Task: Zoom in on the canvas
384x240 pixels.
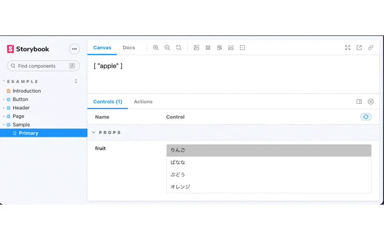Action: pyautogui.click(x=156, y=48)
